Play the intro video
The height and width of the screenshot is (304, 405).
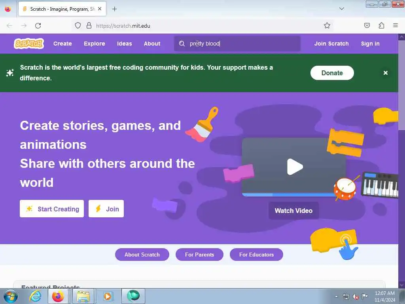click(x=295, y=167)
